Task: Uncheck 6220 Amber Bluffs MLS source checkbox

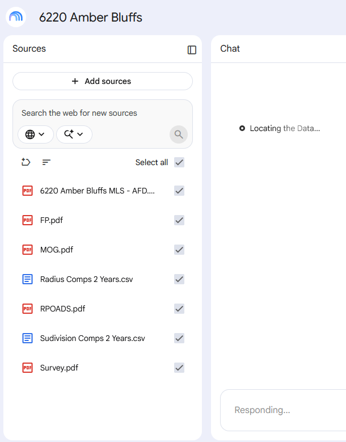Action: coord(179,191)
